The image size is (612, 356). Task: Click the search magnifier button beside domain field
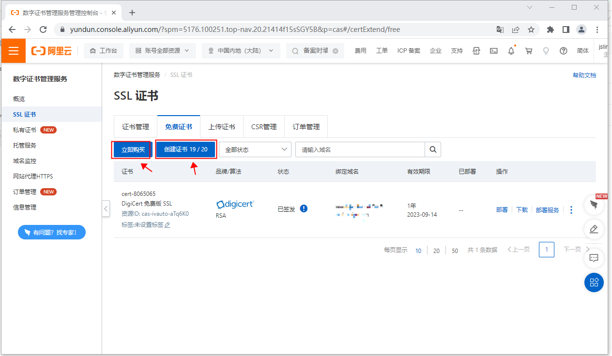coord(433,149)
